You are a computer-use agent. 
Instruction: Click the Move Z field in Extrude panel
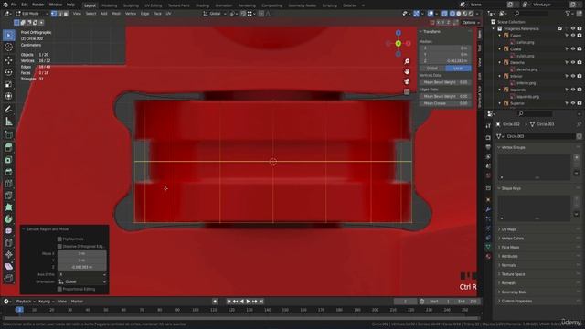click(81, 267)
